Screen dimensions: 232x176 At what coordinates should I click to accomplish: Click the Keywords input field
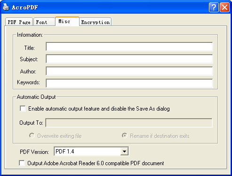tap(129, 83)
